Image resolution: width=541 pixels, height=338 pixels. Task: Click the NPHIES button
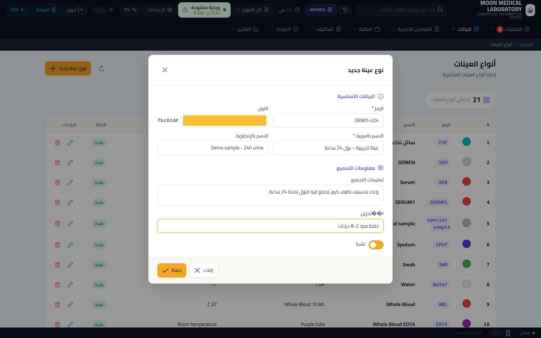coord(321,10)
